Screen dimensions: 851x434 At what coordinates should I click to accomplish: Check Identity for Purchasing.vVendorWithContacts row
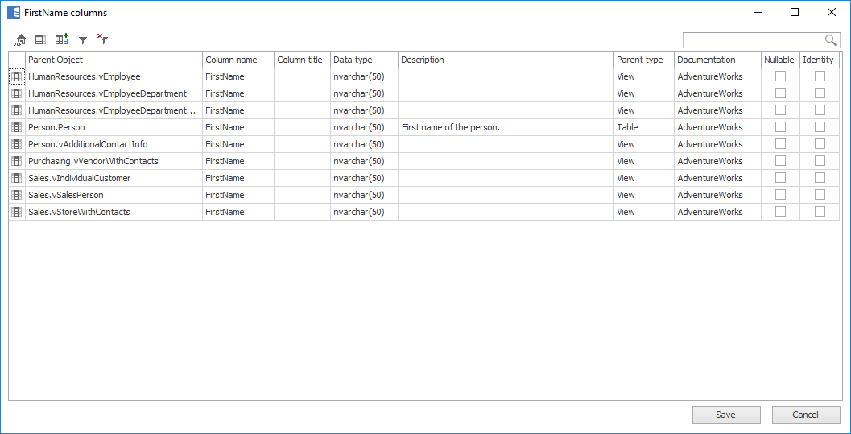point(820,161)
